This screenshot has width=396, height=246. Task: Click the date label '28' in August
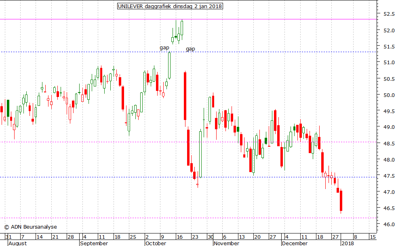70,237
